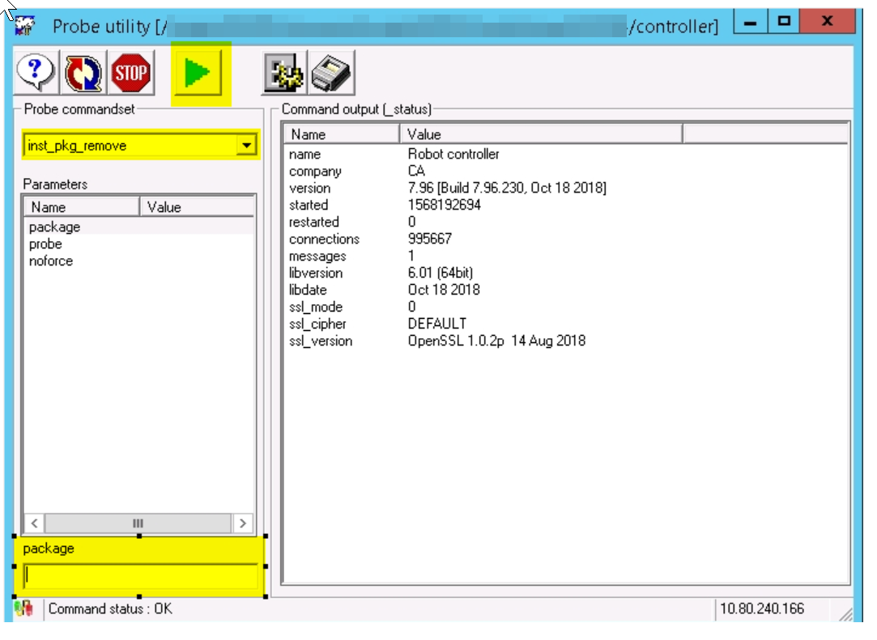This screenshot has height=640, width=877.
Task: Sort by Name column in Command output
Action: click(x=341, y=134)
